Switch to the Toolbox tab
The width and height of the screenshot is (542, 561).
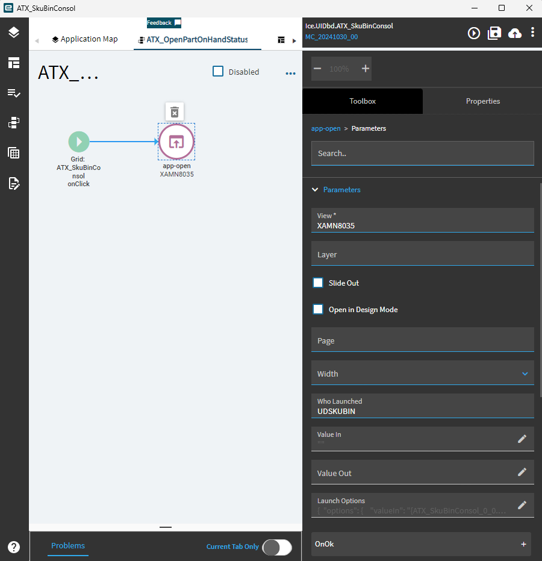(x=363, y=101)
